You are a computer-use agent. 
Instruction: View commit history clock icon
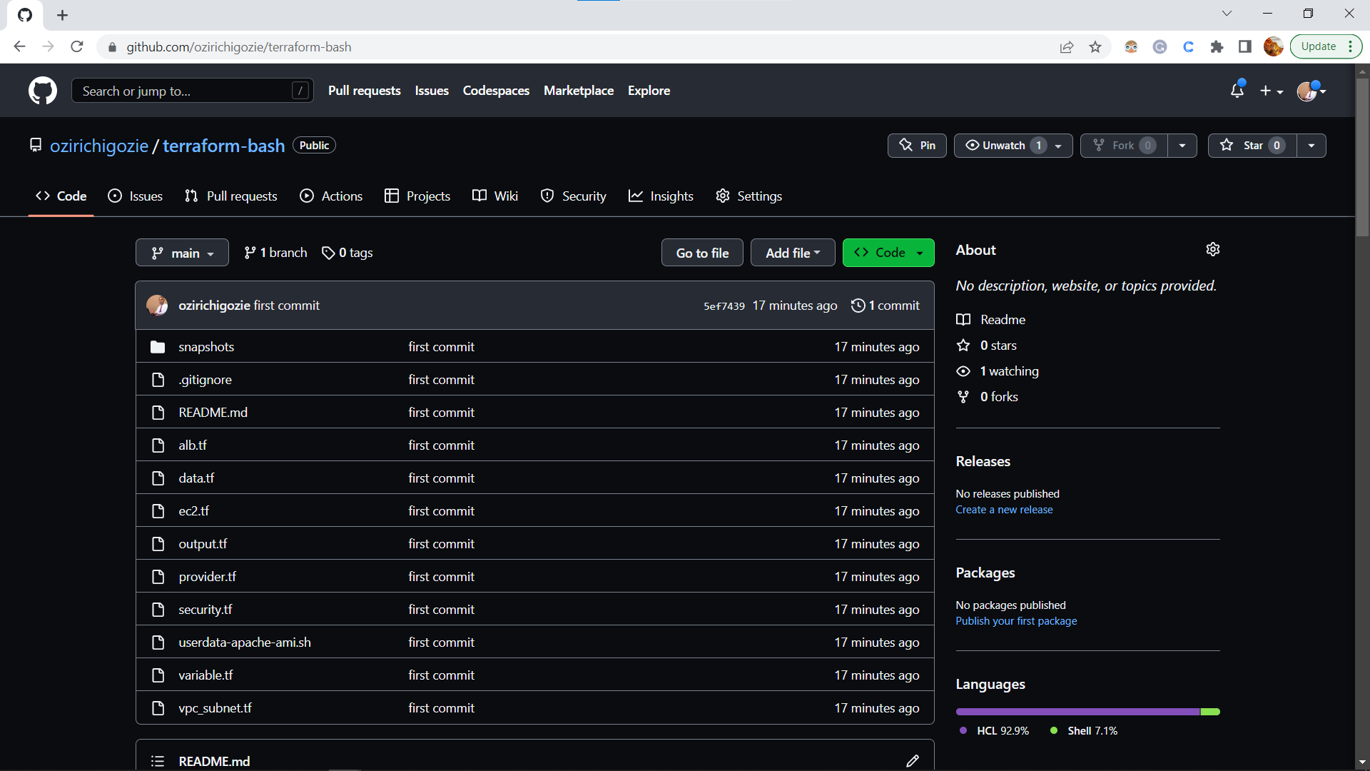point(858,306)
